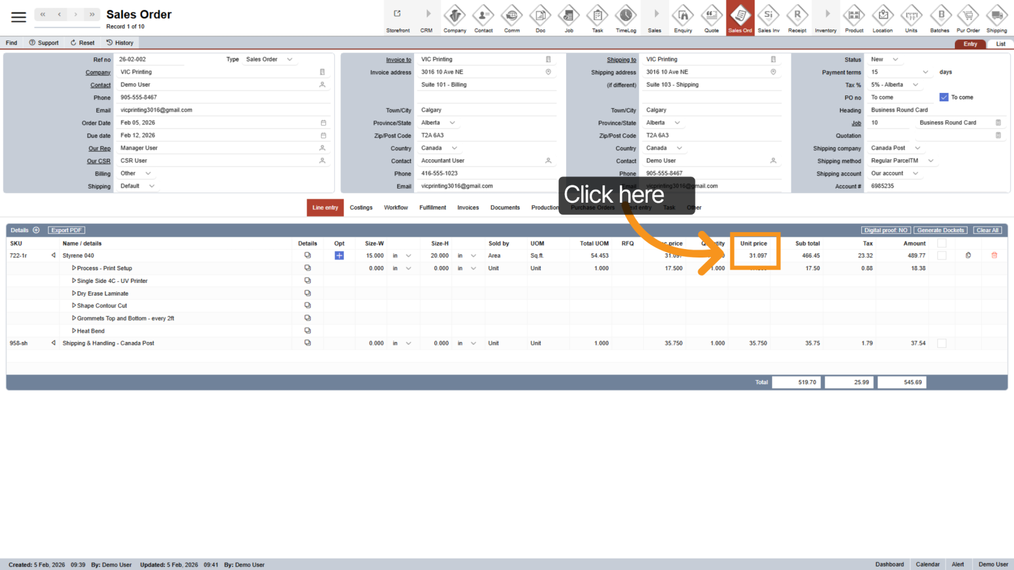Open the Shipping truck icon
Screen dimensions: 1014x570
coord(996,18)
